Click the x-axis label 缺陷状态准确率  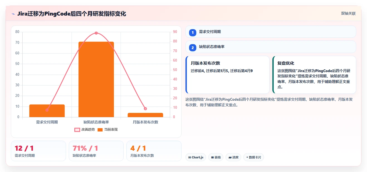tap(96, 122)
